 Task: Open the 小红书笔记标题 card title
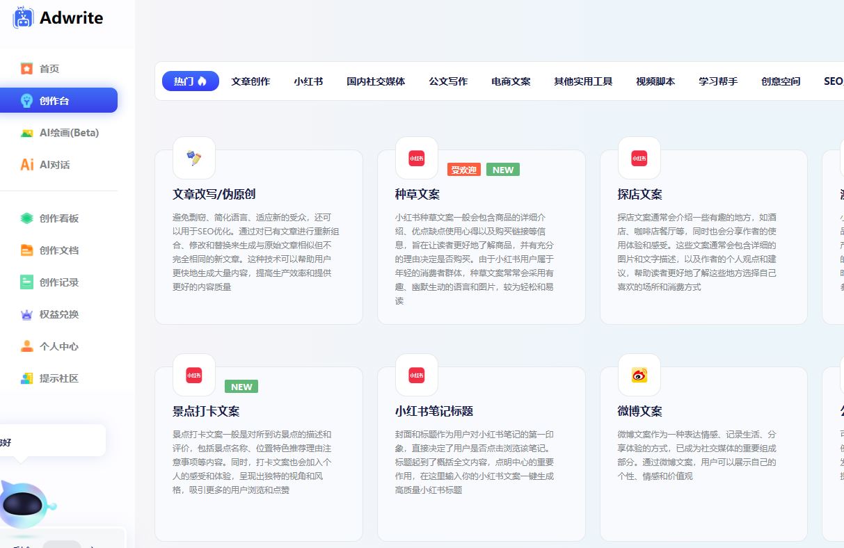tap(434, 411)
